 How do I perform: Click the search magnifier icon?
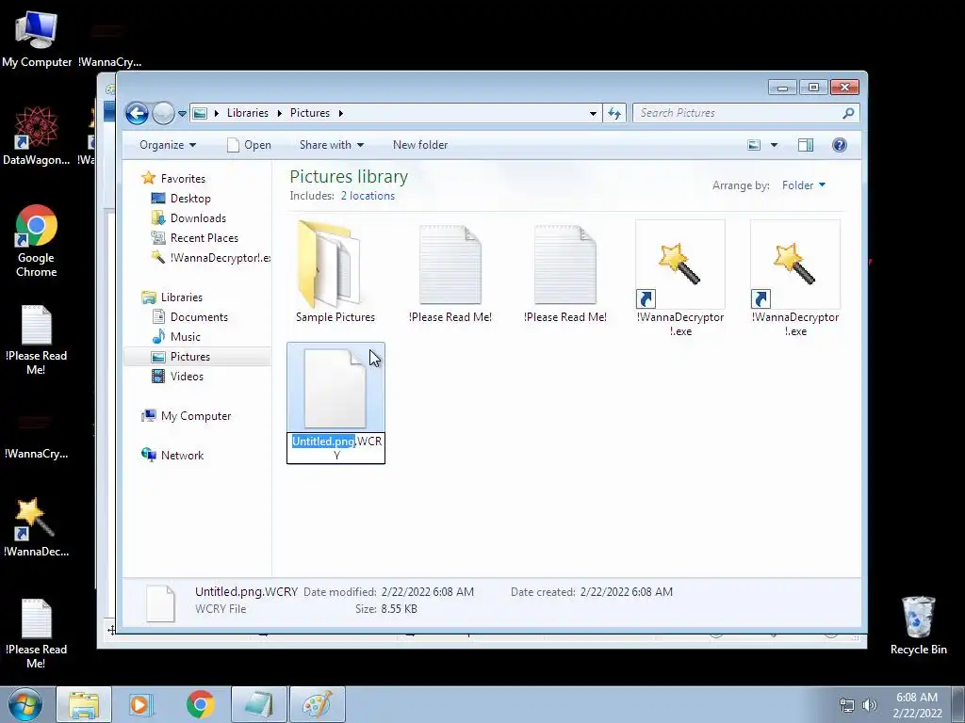849,113
